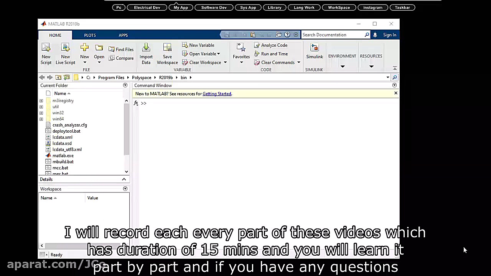Click the search magnifier in Search Documentation
The width and height of the screenshot is (491, 276).
point(367,35)
